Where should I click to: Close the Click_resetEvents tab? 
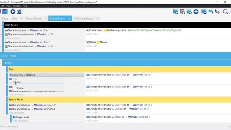pos(98,18)
